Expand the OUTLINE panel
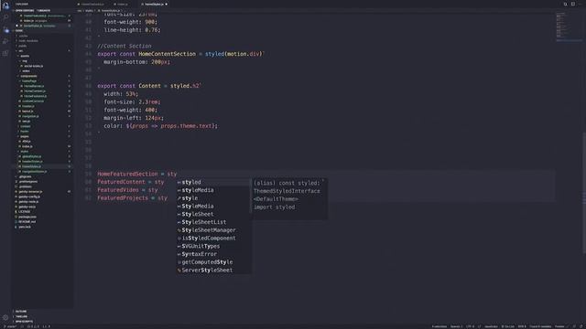This screenshot has width=586, height=329. pos(21,311)
